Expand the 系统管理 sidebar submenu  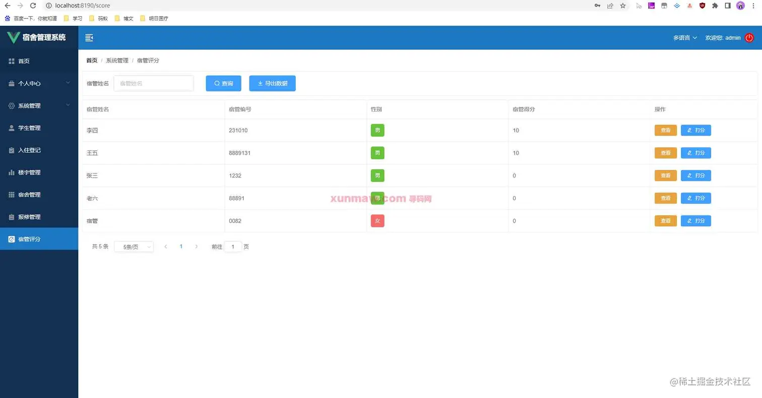click(x=39, y=106)
